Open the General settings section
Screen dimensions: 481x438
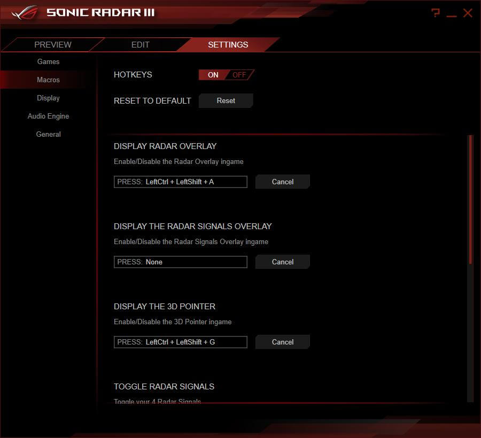click(x=48, y=134)
